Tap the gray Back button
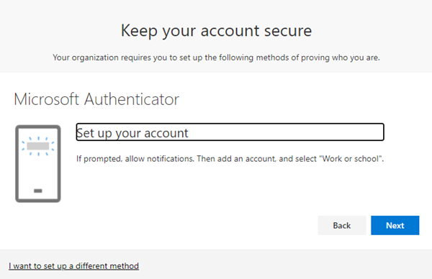The image size is (432, 279). pos(342,225)
